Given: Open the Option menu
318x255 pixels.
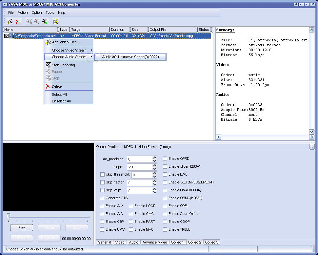Looking at the screenshot, I should tap(36, 12).
